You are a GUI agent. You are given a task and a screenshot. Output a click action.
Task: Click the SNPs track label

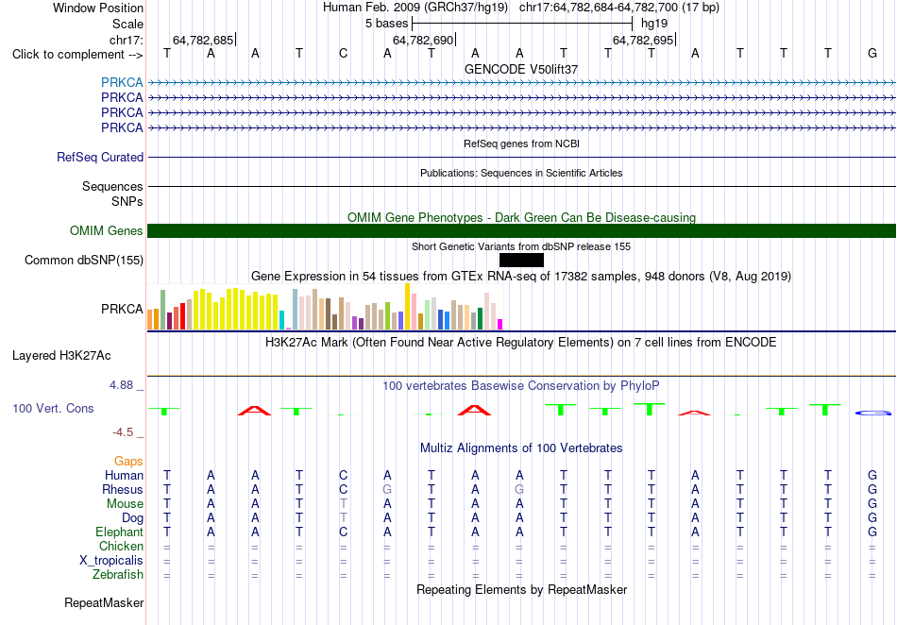click(x=127, y=201)
